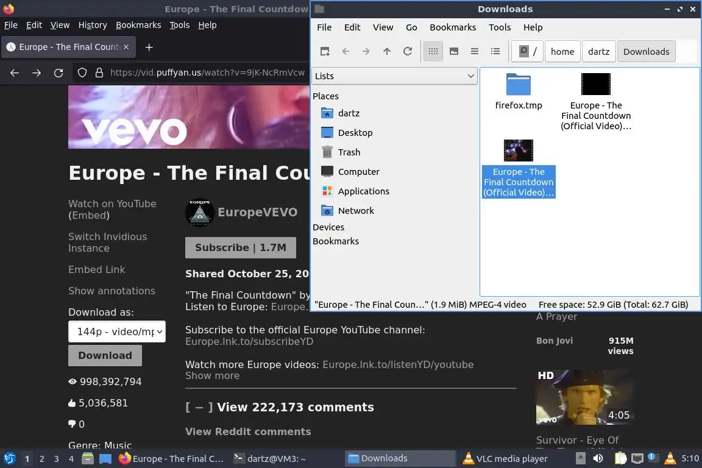702x468 pixels.
Task: Open Firefox Edit menu
Action: [x=34, y=25]
